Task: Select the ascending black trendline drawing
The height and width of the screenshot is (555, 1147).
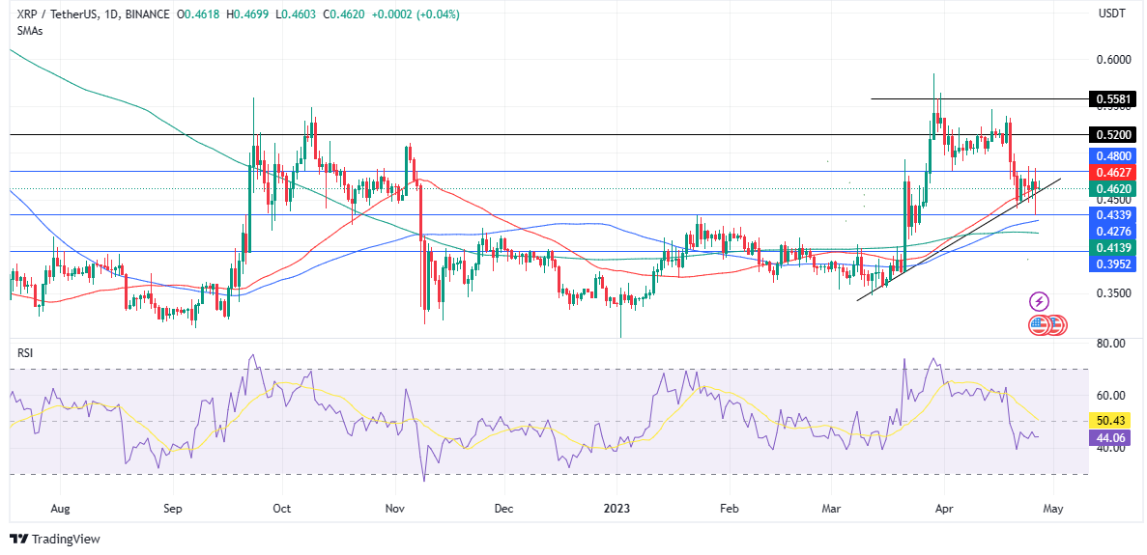Action: coord(959,238)
